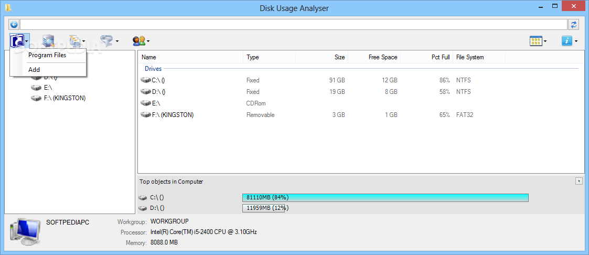Click the 58% Pct Full cell
The height and width of the screenshot is (255, 589).
pyautogui.click(x=444, y=92)
